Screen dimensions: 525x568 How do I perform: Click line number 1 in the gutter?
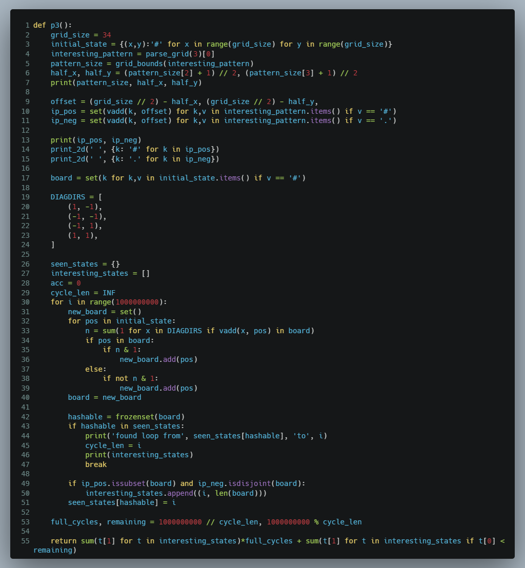coord(28,25)
